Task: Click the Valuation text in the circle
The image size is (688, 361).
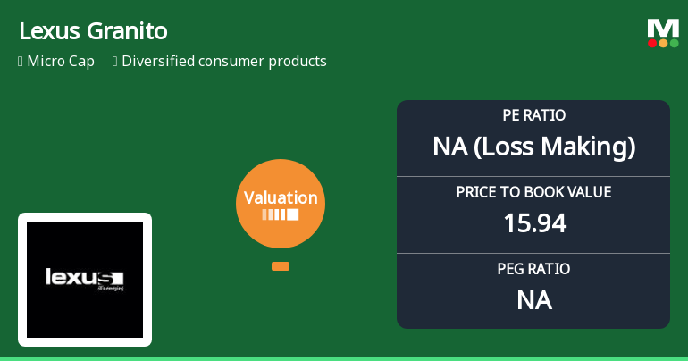Action: pos(280,198)
